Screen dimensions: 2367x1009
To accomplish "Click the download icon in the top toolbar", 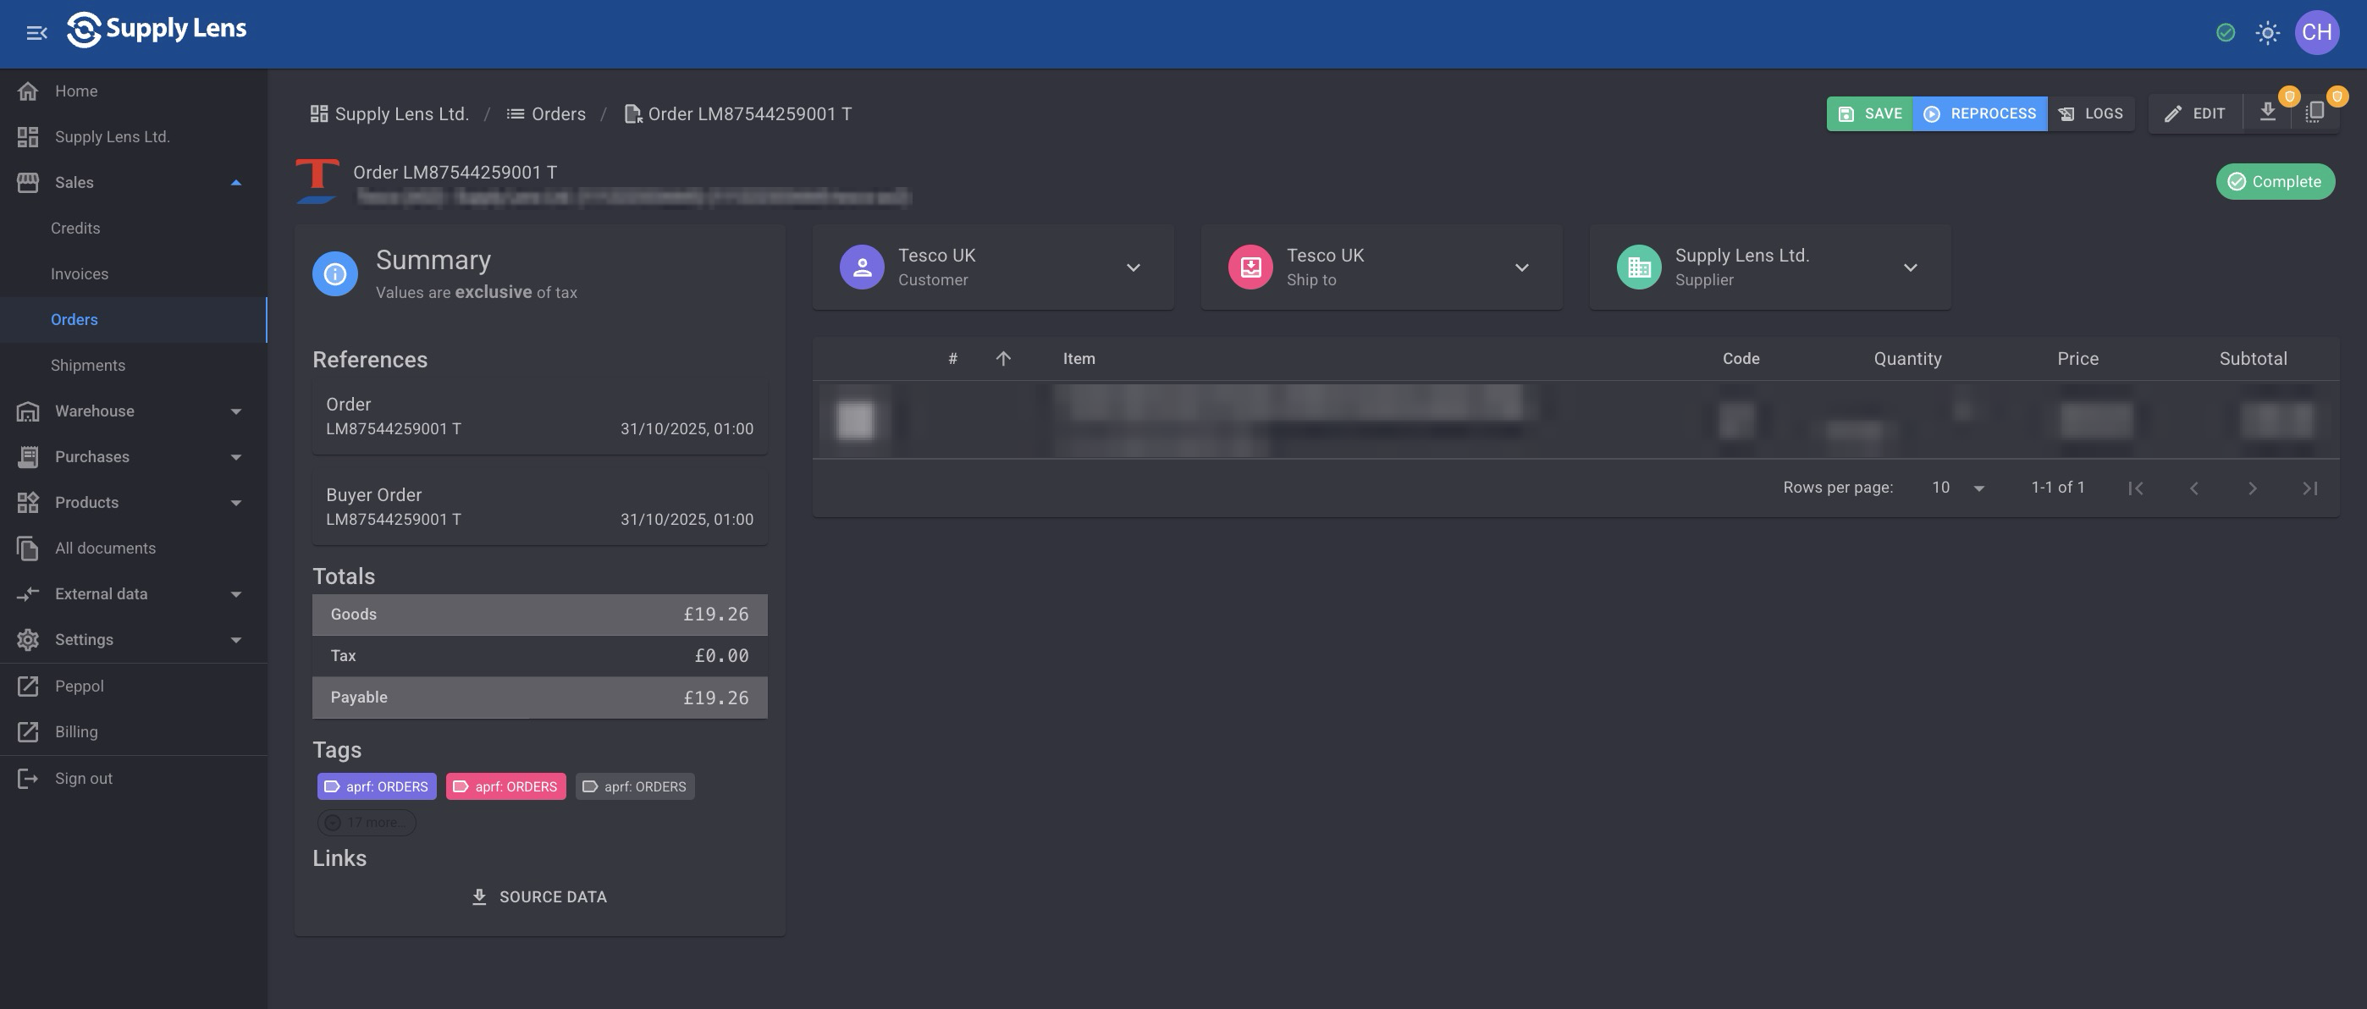I will (2267, 112).
